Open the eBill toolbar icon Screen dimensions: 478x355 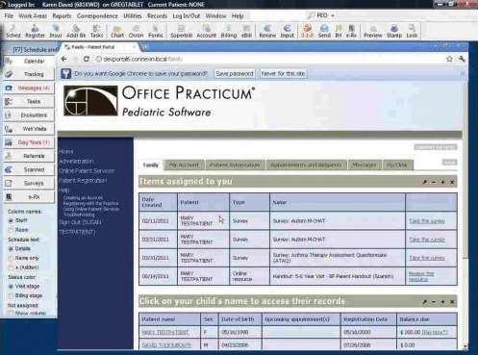(246, 31)
